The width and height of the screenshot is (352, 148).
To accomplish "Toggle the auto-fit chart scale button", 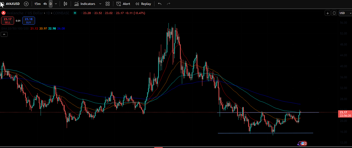I will [334, 13].
